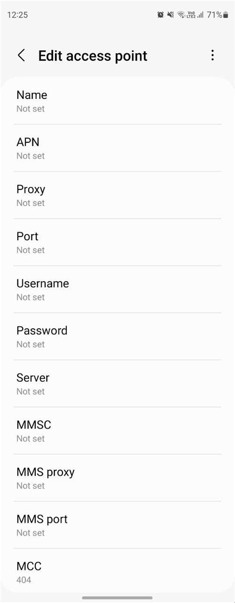The height and width of the screenshot is (603, 235).
Task: Tap the alarm icon in status bar
Action: 161,15
